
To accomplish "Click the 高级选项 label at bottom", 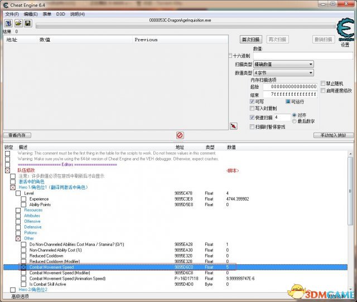I will click(x=20, y=296).
